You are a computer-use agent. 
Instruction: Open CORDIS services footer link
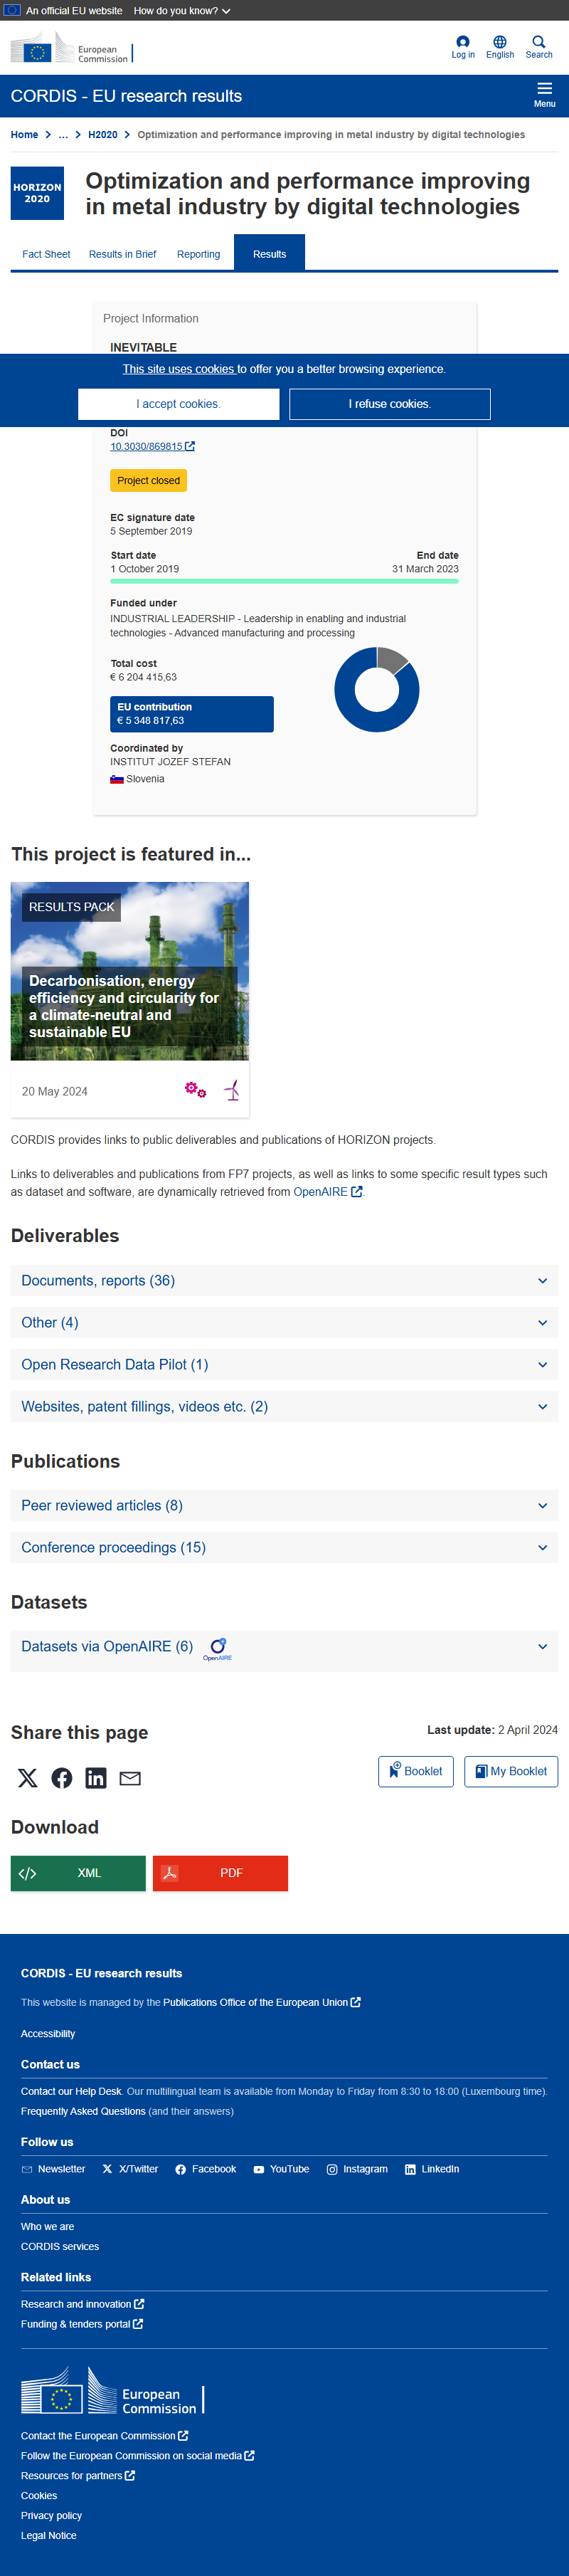point(60,2247)
